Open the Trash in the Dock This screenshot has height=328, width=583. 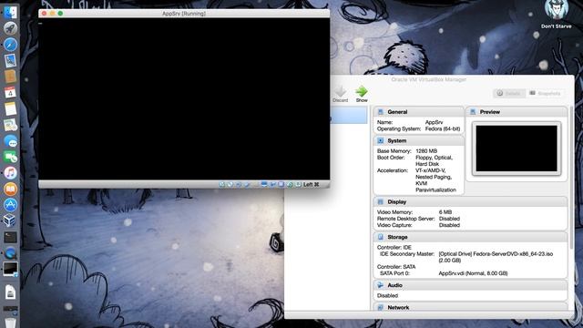click(x=10, y=323)
